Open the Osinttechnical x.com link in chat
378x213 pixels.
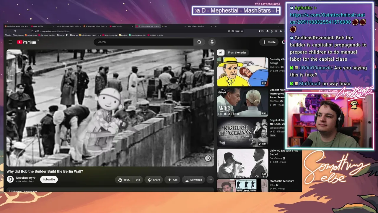click(328, 19)
